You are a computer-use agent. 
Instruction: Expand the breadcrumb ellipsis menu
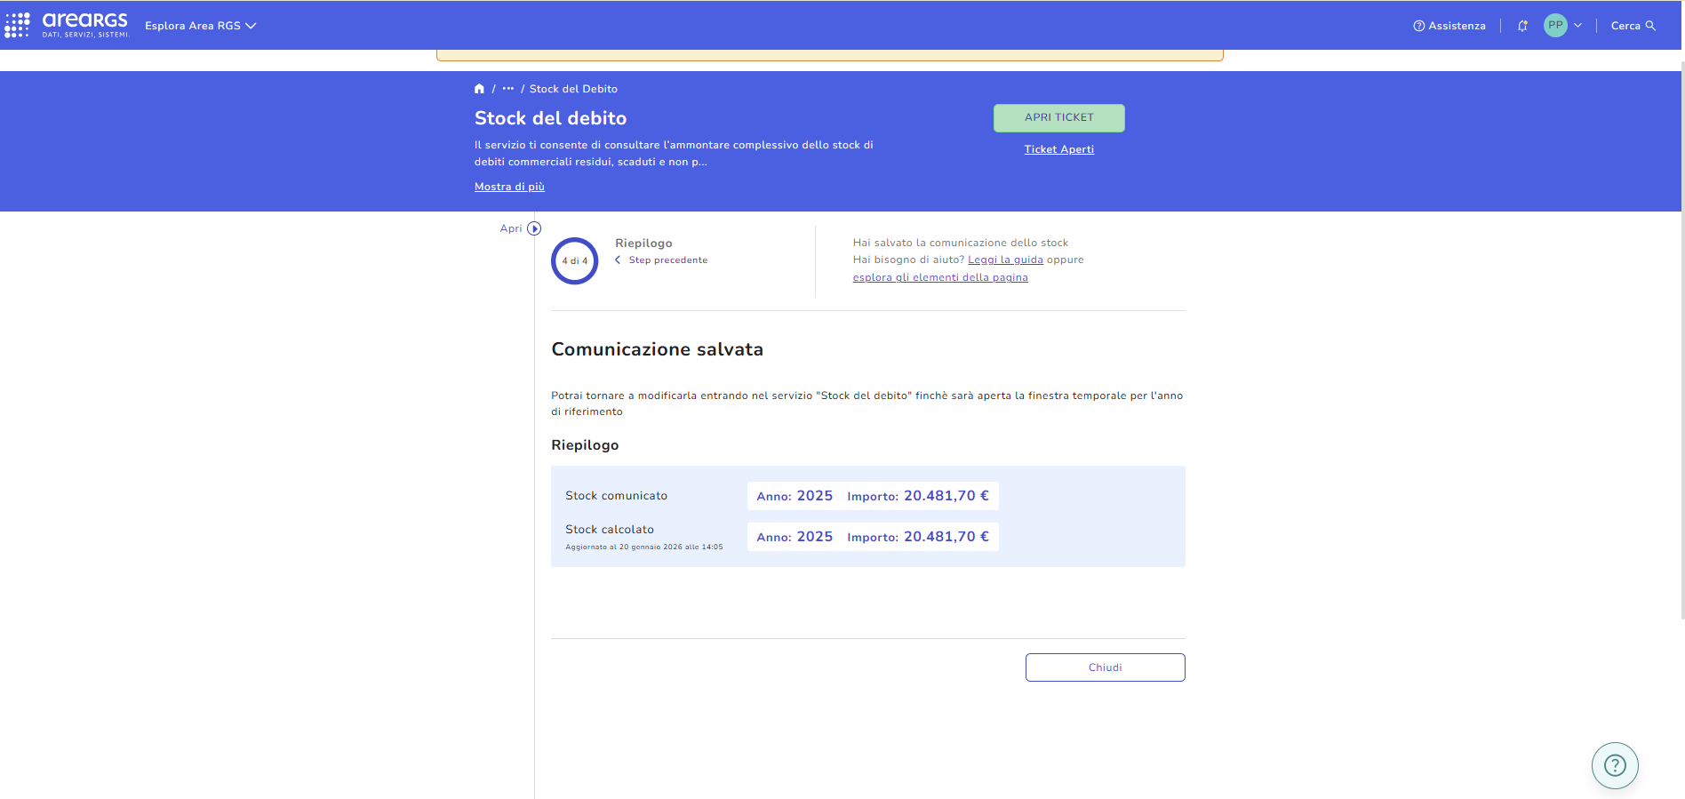click(507, 89)
